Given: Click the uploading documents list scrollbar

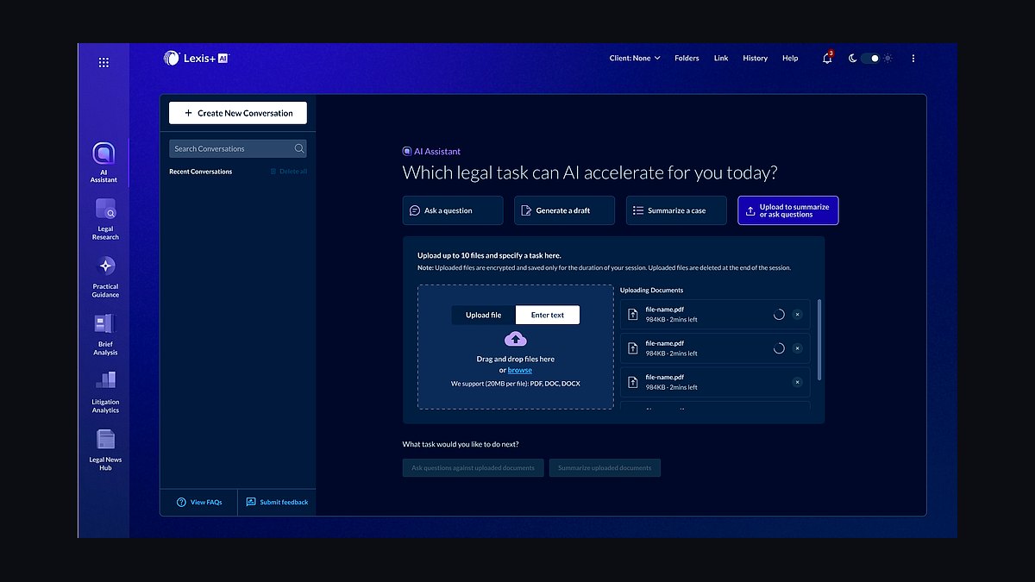Looking at the screenshot, I should pyautogui.click(x=819, y=339).
